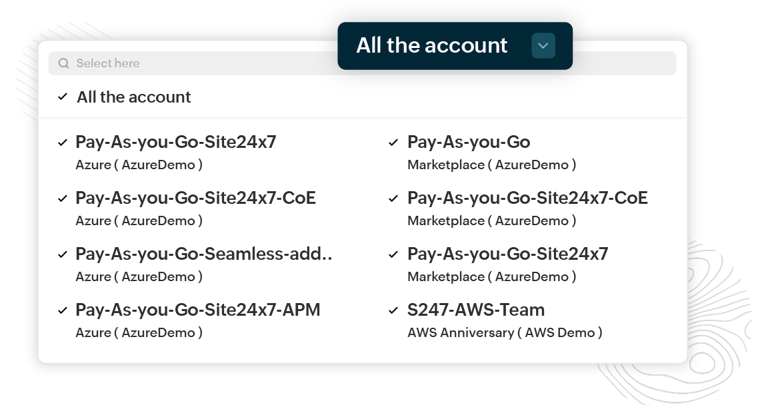The width and height of the screenshot is (760, 413).
Task: Toggle checkmark for Azure Pay-As-you-Go-Site24x7-CoE
Action: pyautogui.click(x=63, y=198)
